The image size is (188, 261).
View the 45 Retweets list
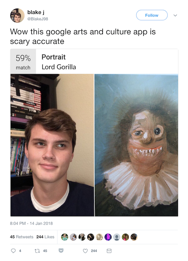[22, 237]
